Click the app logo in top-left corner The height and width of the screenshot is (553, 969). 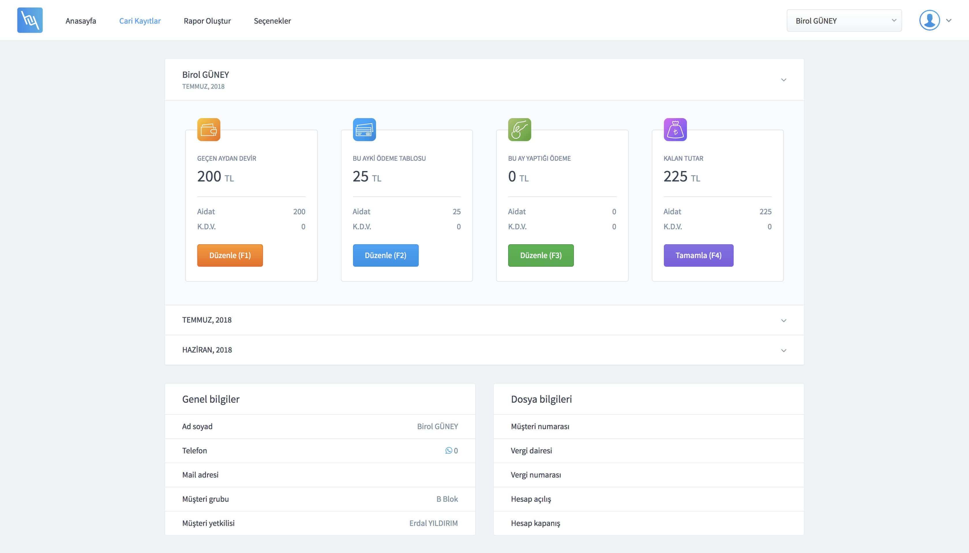pyautogui.click(x=30, y=20)
